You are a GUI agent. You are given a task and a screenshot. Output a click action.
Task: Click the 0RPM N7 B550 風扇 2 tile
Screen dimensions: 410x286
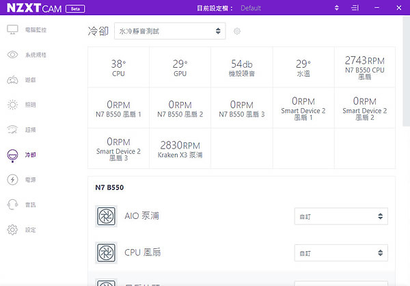tap(180, 108)
